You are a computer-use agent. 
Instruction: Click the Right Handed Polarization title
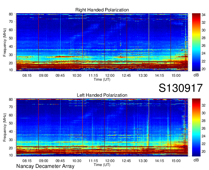click(x=102, y=10)
